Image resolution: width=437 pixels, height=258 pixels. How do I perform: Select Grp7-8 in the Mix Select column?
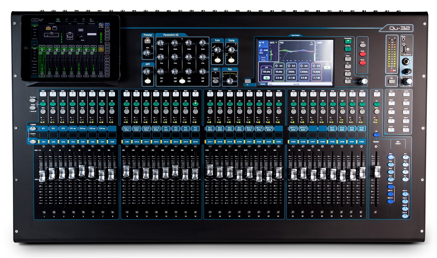click(405, 216)
